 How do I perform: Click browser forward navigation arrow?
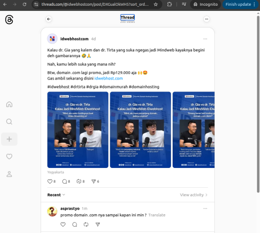click(x=15, y=4)
